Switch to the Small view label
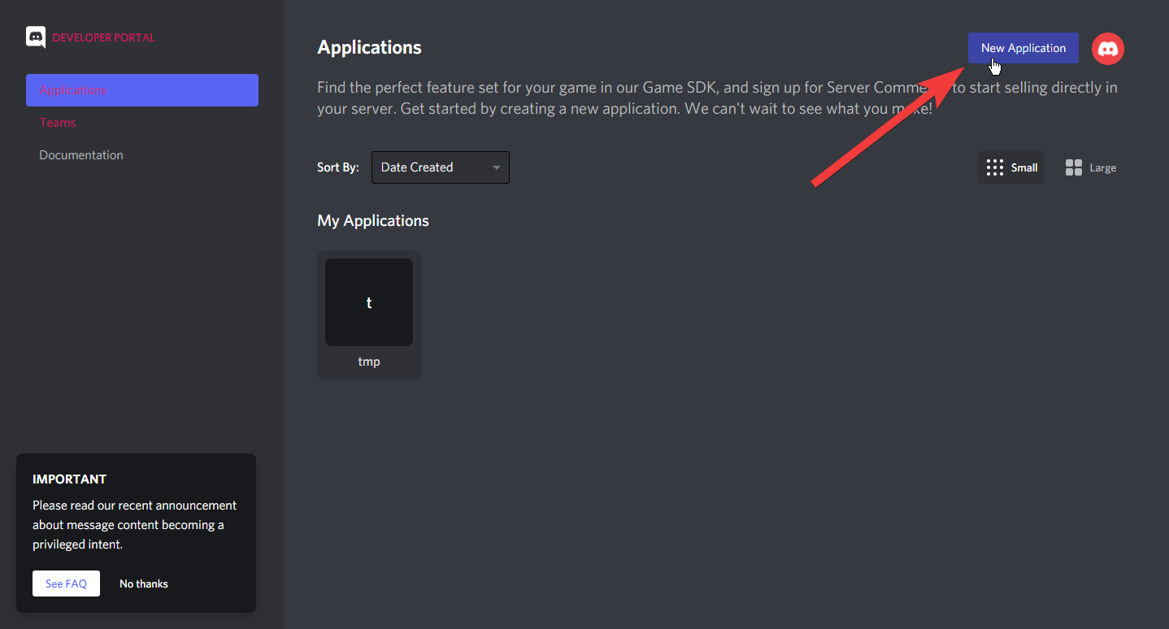 coord(1024,167)
